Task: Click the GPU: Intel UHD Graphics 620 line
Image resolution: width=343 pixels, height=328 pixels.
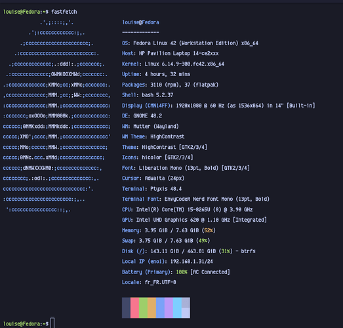Action: point(194,220)
